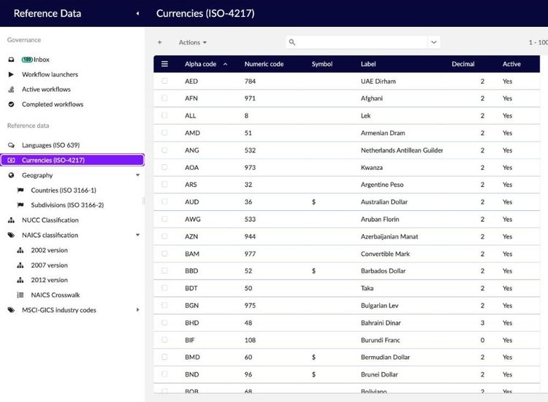The height and width of the screenshot is (402, 548).
Task: Open the Actions dropdown
Action: (x=193, y=42)
